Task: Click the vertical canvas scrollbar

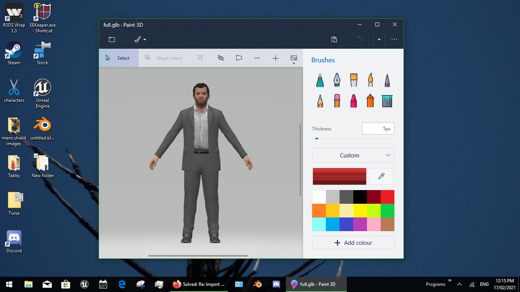Action: [x=300, y=160]
